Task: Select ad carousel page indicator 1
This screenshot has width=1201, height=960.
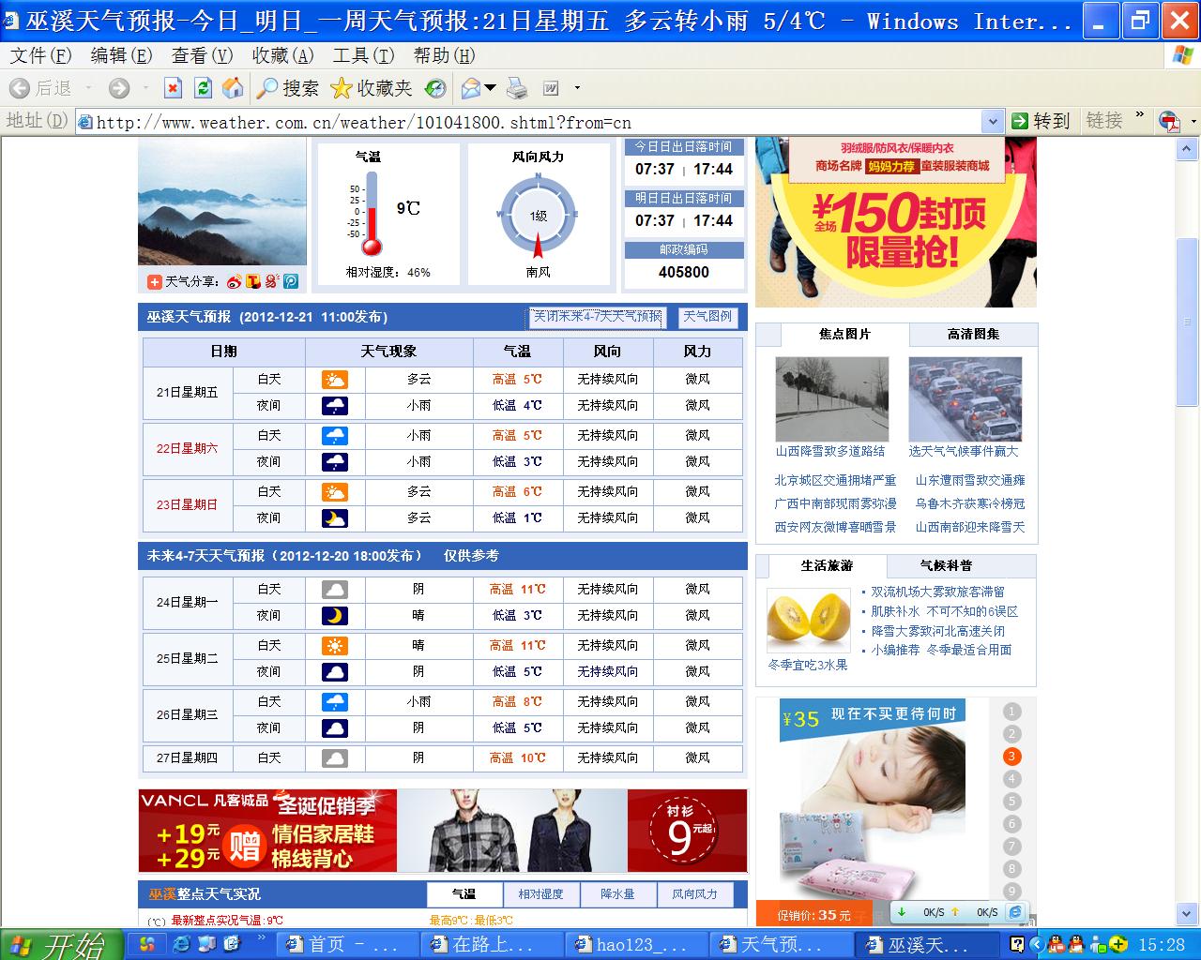Action: 1011,712
